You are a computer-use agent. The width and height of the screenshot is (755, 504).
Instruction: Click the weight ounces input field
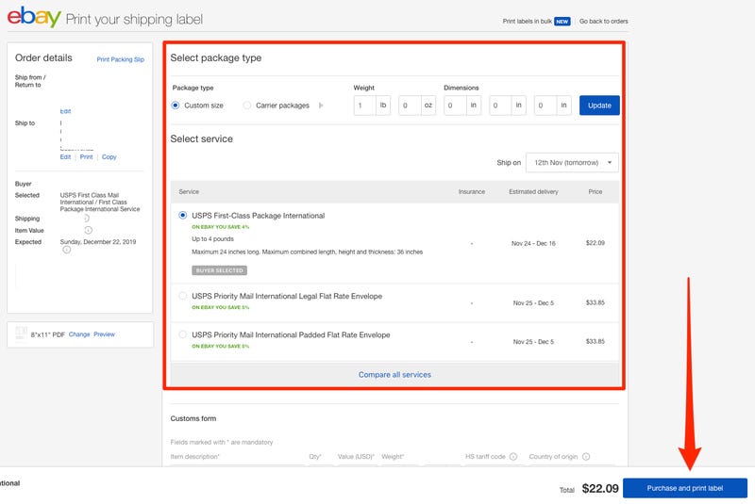[410, 106]
